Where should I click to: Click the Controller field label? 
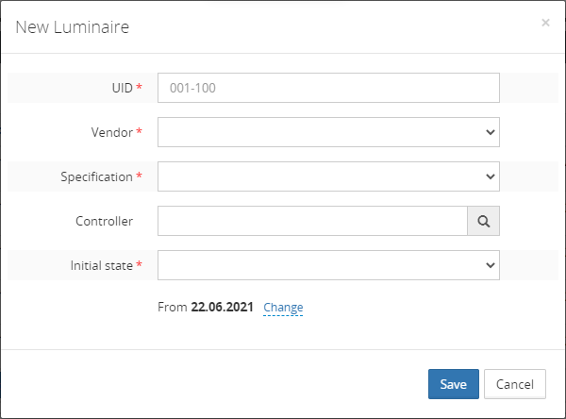pos(104,221)
